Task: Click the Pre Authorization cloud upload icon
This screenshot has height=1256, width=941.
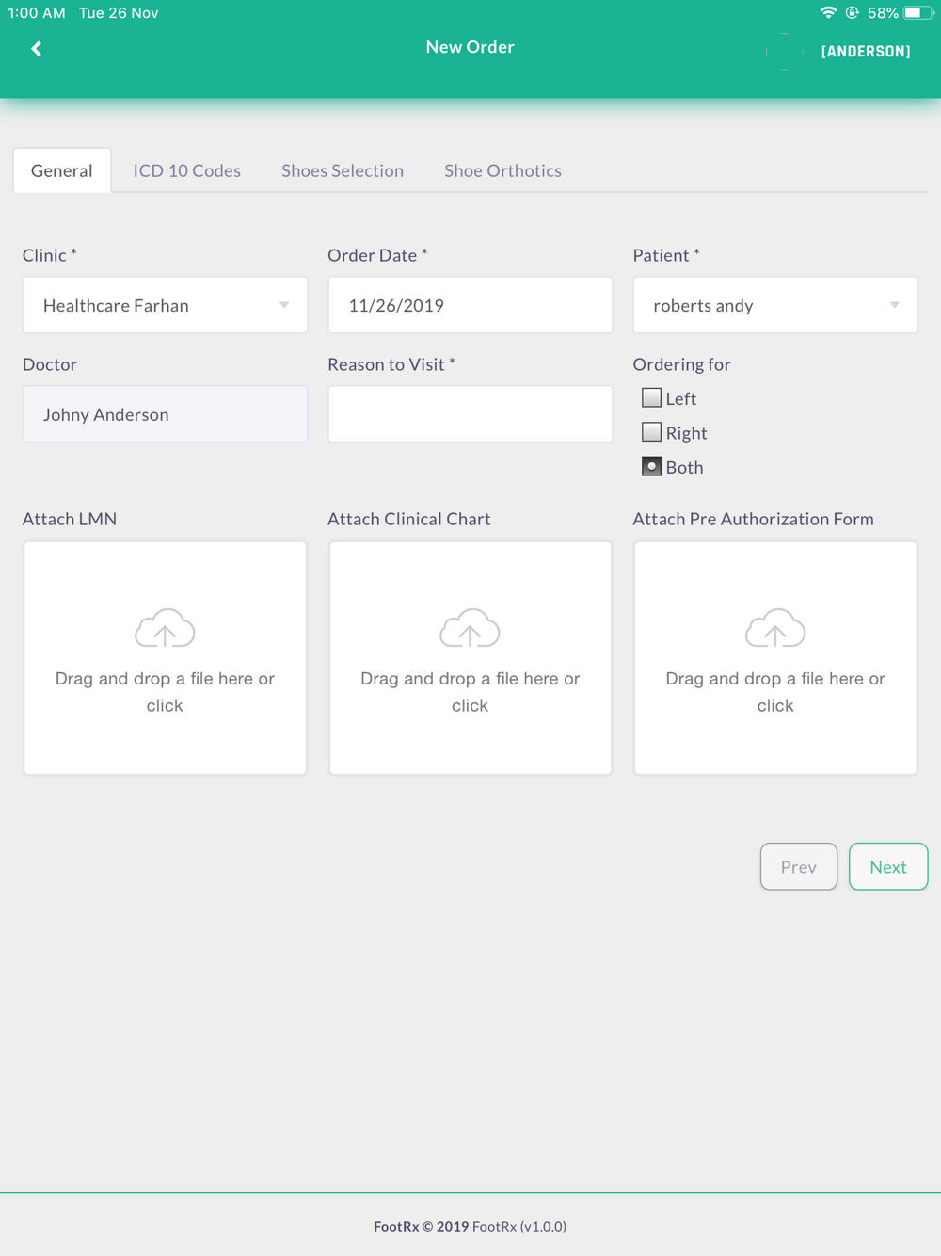Action: click(x=775, y=628)
